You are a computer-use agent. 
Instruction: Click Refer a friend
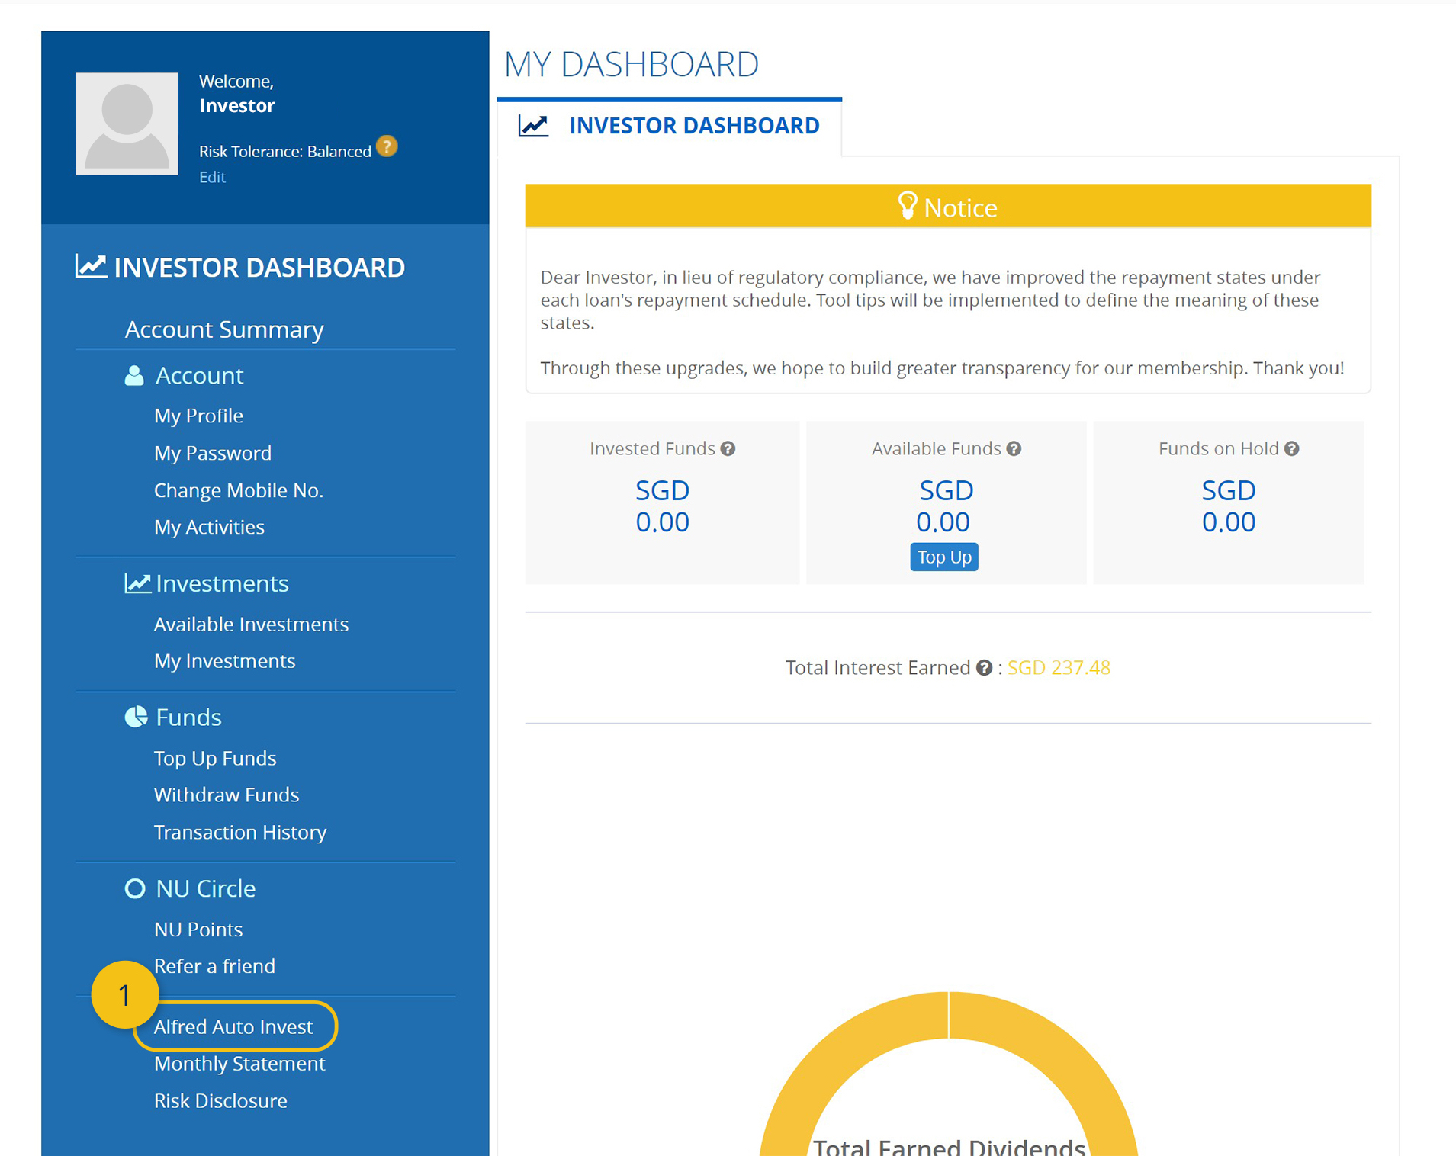coord(214,966)
